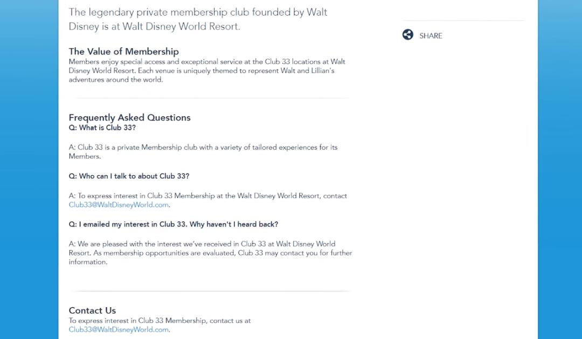Open the Club33 email link under Contact Us
582x339 pixels.
[119, 329]
